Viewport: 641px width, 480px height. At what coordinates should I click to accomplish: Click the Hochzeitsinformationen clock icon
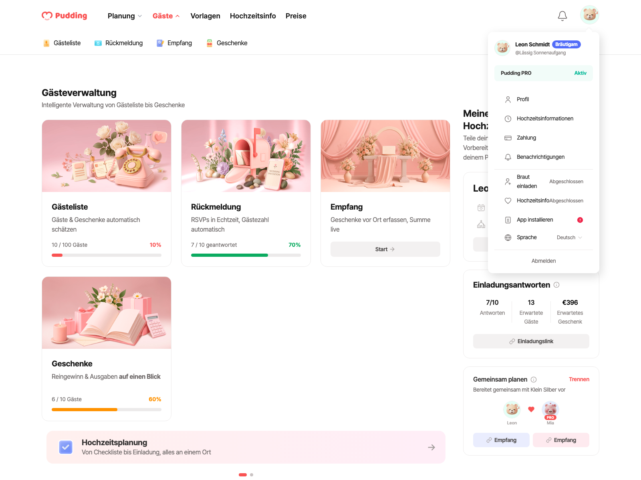click(x=508, y=118)
